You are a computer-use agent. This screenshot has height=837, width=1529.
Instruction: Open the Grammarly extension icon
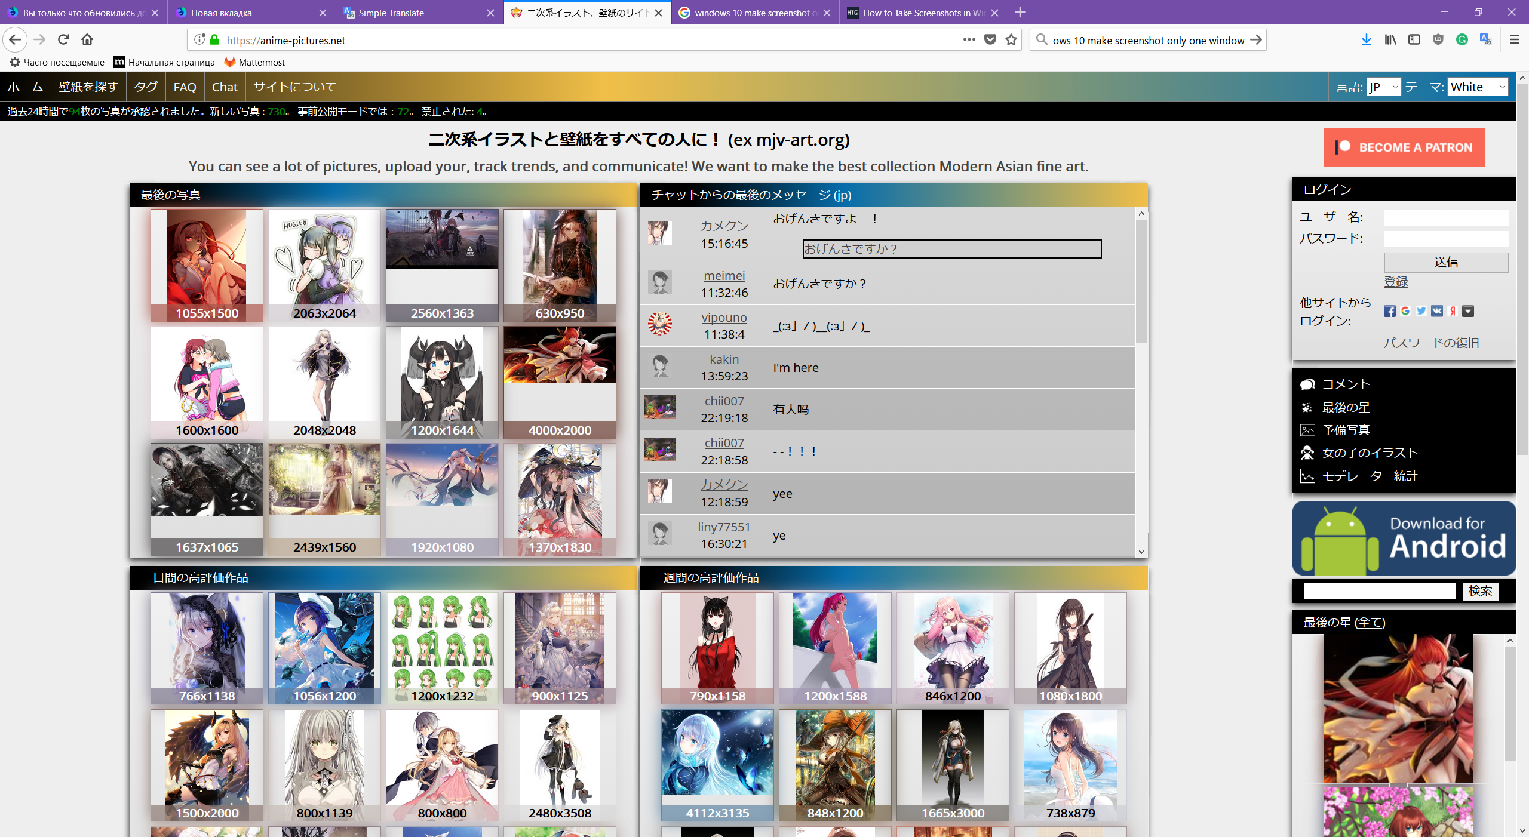coord(1462,40)
